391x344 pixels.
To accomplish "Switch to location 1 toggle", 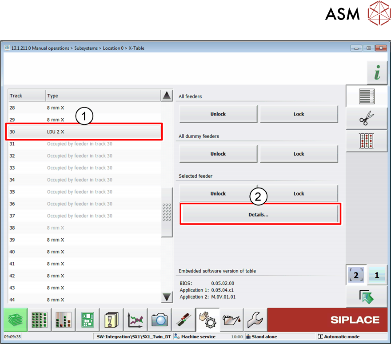I will click(x=377, y=276).
